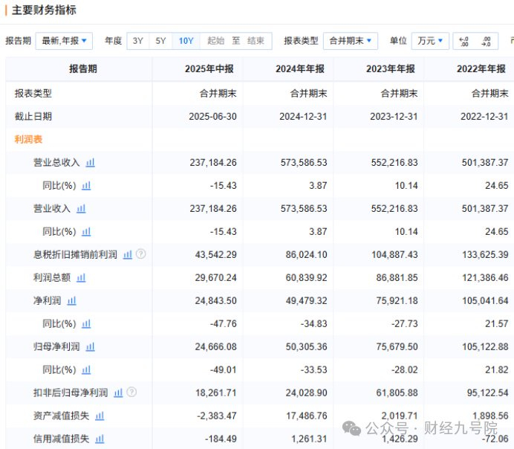Viewport: 514px width, 449px height.
Task: Click the increase decimal places button
Action: pos(464,41)
